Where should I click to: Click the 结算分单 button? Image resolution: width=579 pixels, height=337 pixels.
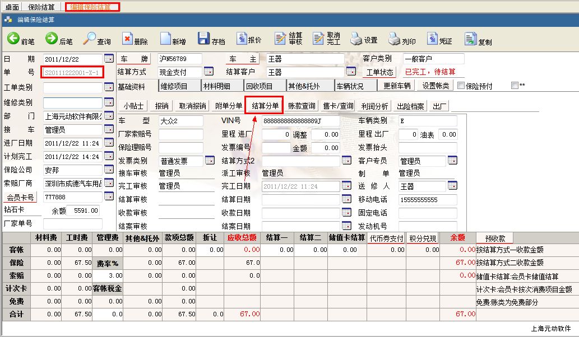[265, 105]
